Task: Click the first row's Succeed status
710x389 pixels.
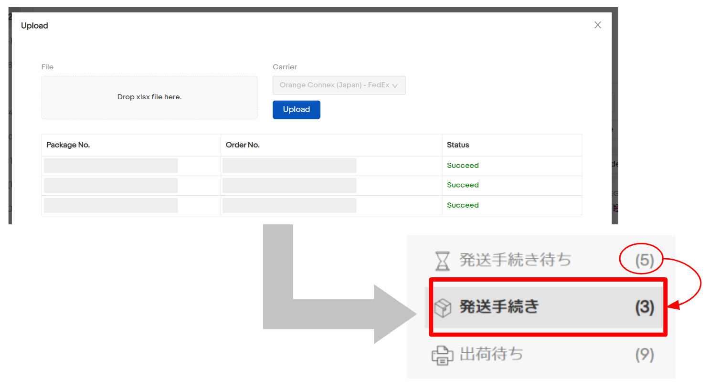Action: (x=463, y=166)
